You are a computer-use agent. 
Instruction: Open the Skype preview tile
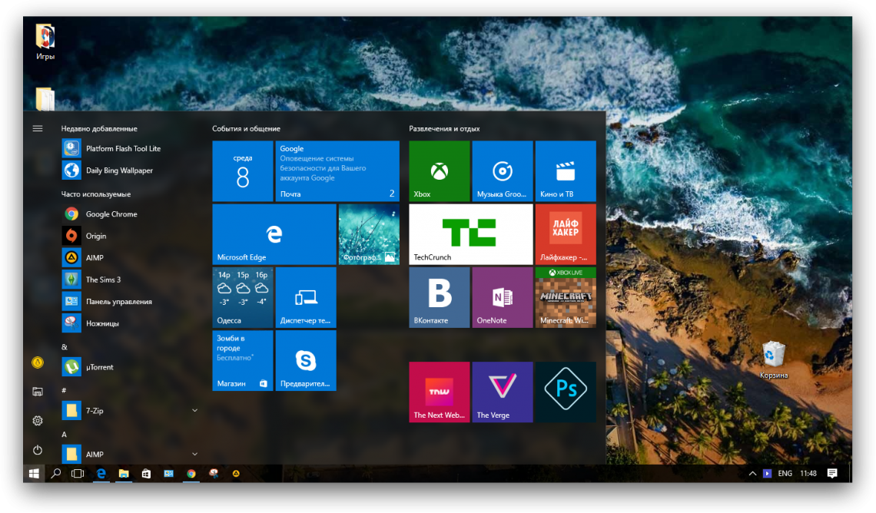[306, 360]
